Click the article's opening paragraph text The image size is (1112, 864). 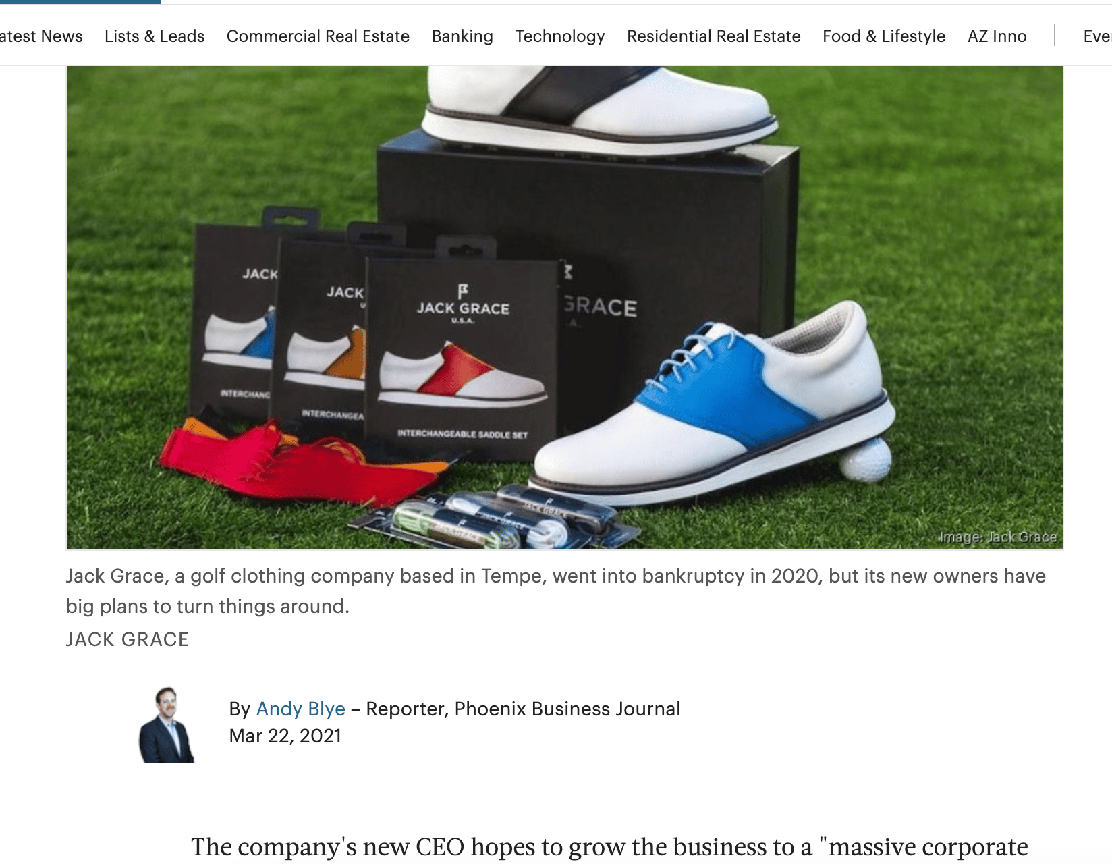(609, 848)
